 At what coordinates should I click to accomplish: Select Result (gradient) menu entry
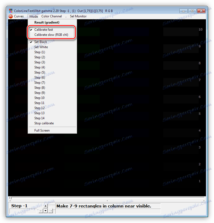(x=52, y=22)
